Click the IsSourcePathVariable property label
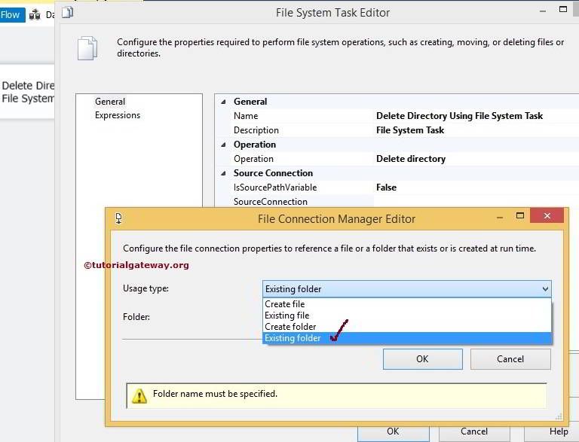Viewport: 579px width, 442px height. pos(275,187)
